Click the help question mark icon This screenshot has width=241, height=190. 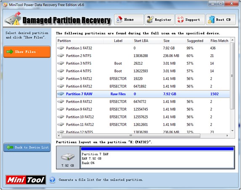click(53, 180)
